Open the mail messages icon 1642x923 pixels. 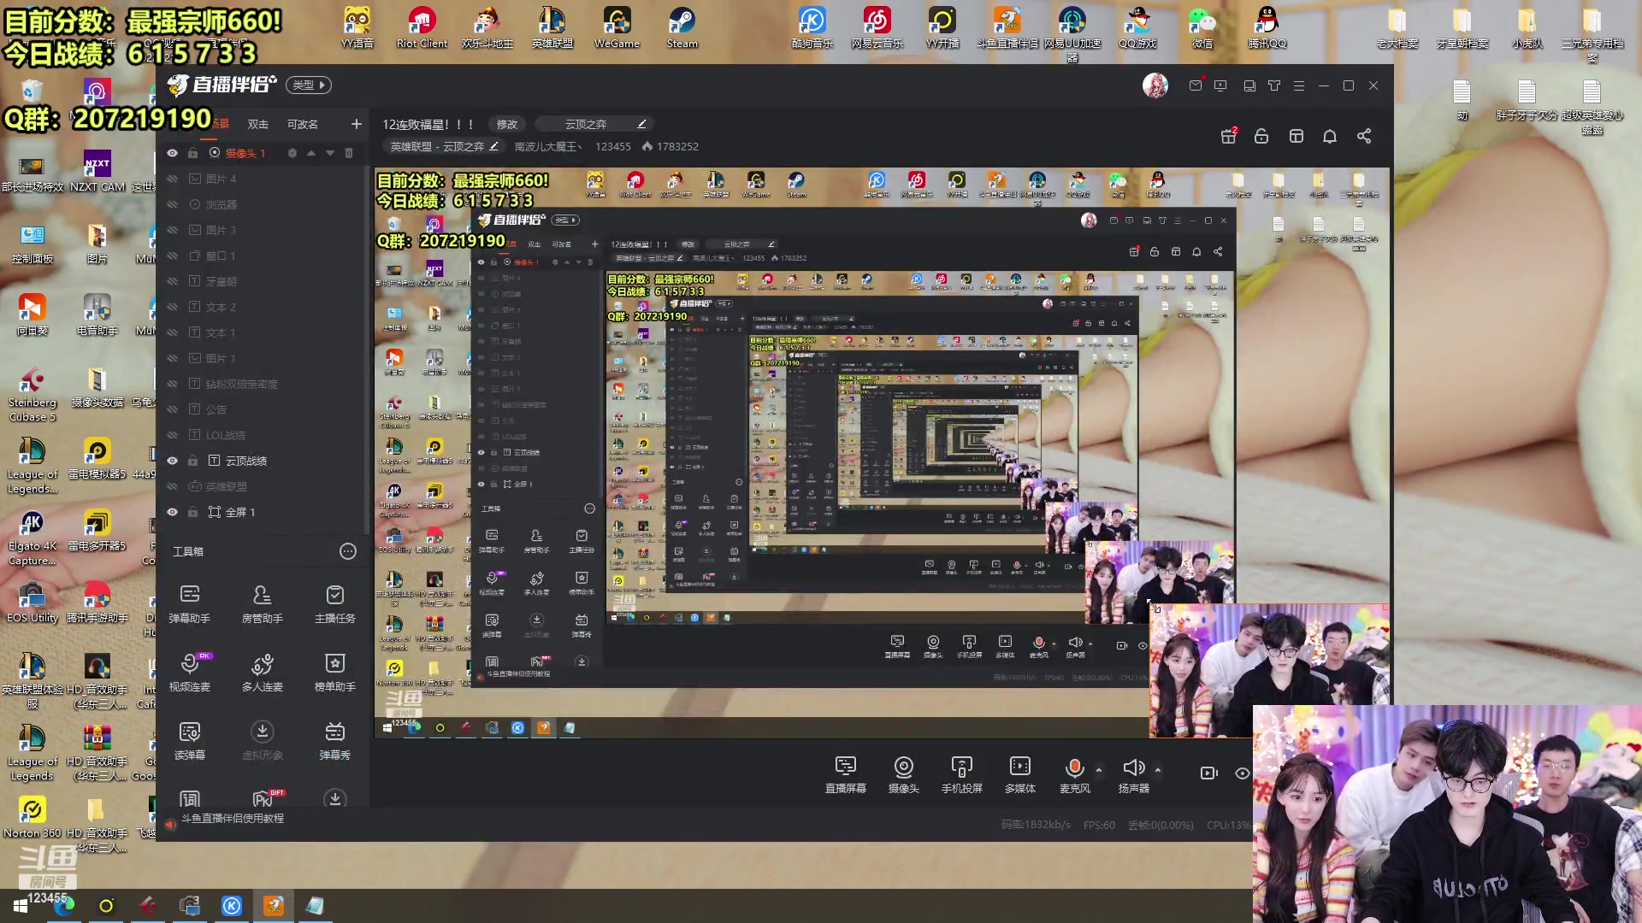tap(1196, 85)
